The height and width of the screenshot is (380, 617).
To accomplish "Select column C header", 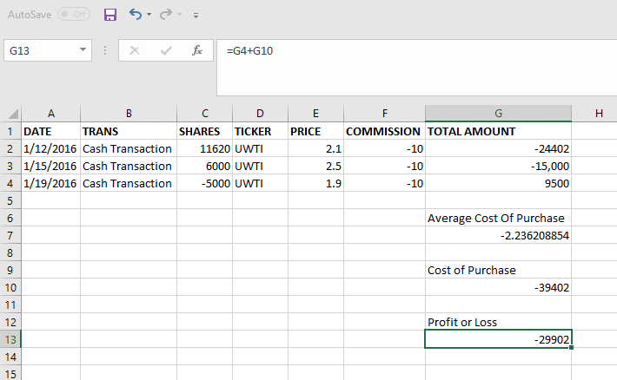I will [204, 114].
